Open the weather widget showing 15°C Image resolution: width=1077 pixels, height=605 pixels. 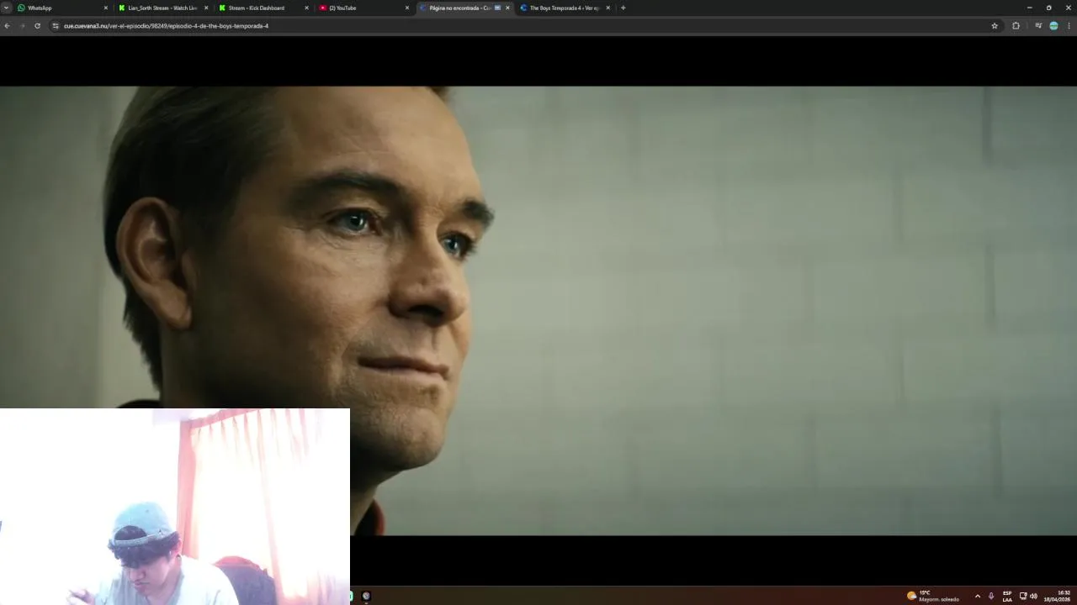[x=932, y=596]
